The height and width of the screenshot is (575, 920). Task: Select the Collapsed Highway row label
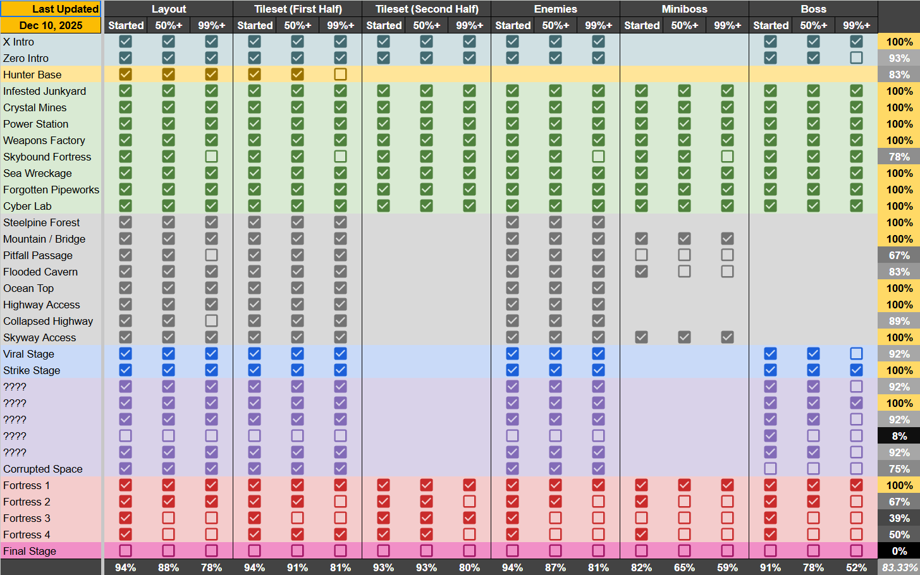pos(51,321)
